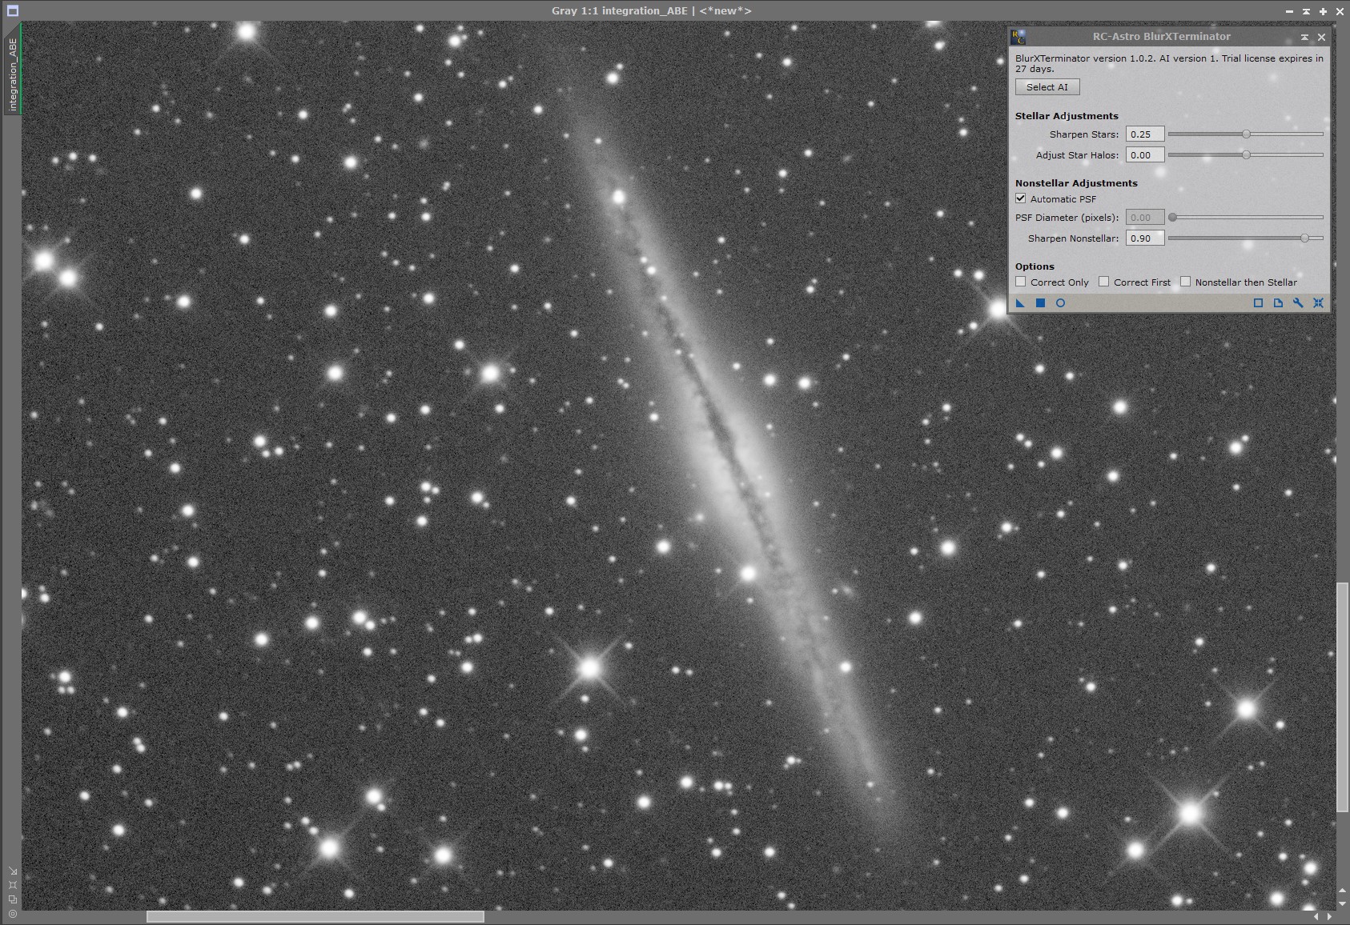
Task: Click the Apply Global circle icon
Action: pyautogui.click(x=1060, y=303)
